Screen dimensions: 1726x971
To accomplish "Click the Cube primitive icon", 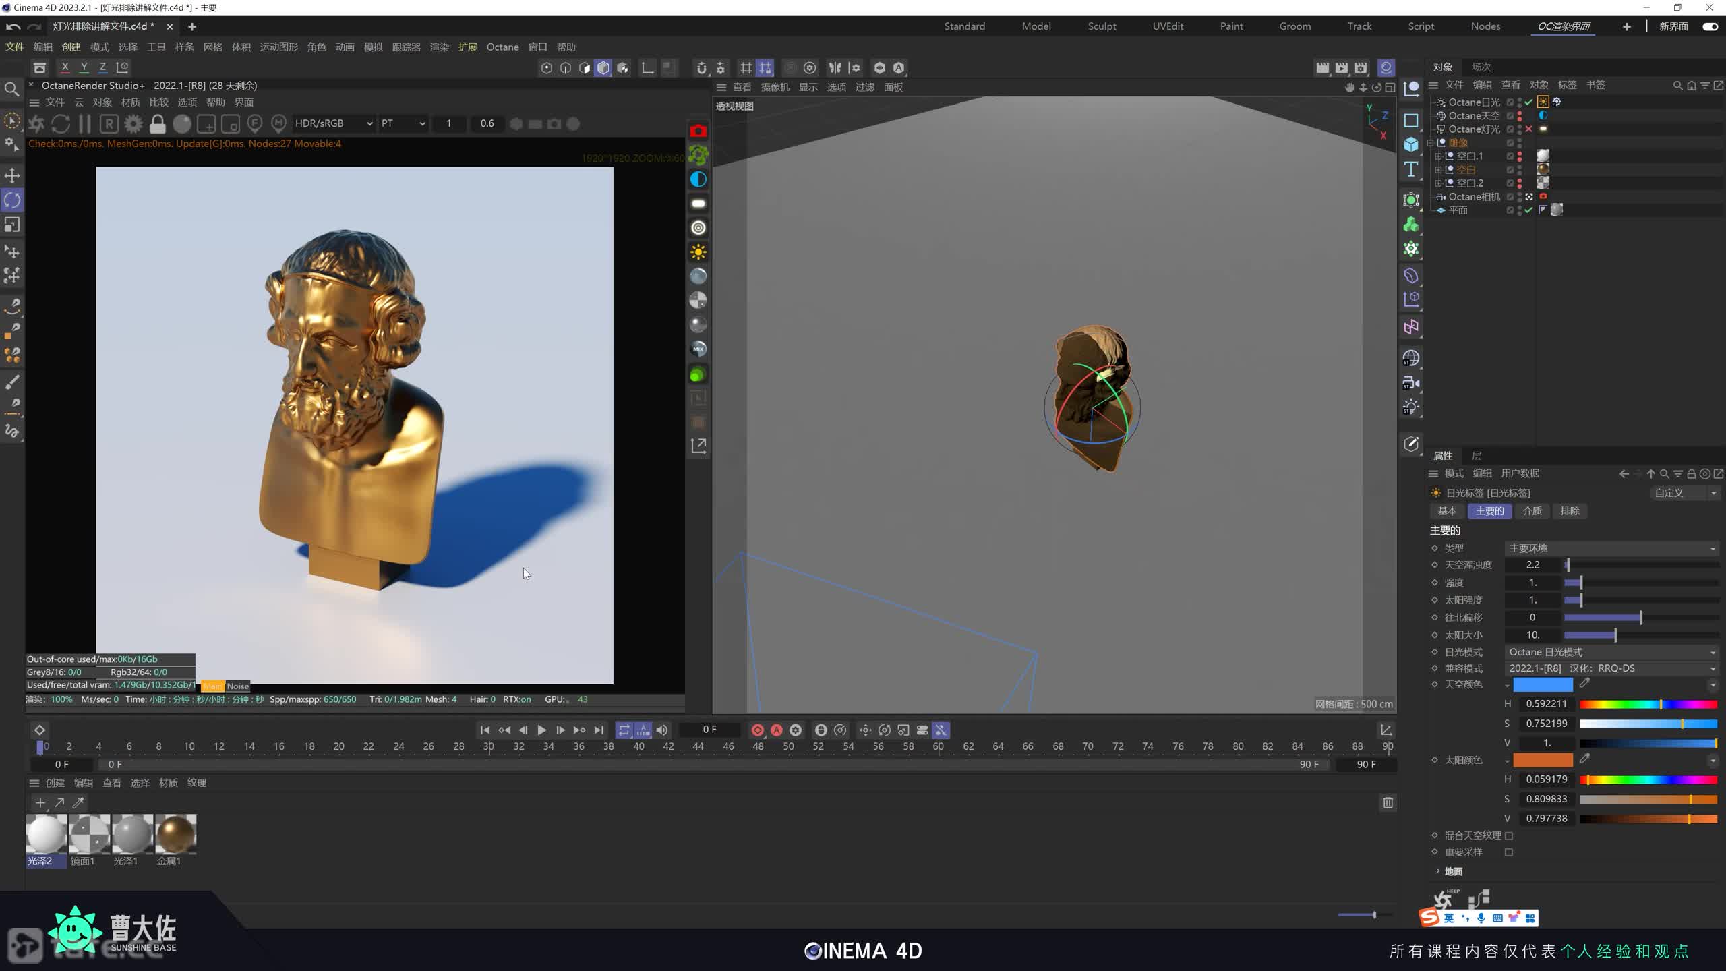I will click(1411, 144).
